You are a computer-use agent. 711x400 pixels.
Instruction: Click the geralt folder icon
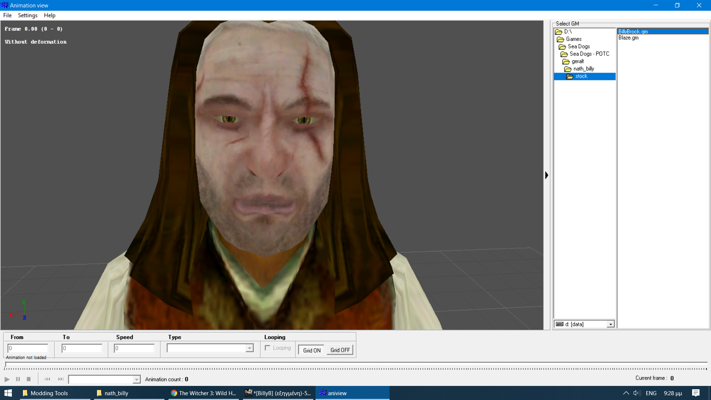coord(566,61)
